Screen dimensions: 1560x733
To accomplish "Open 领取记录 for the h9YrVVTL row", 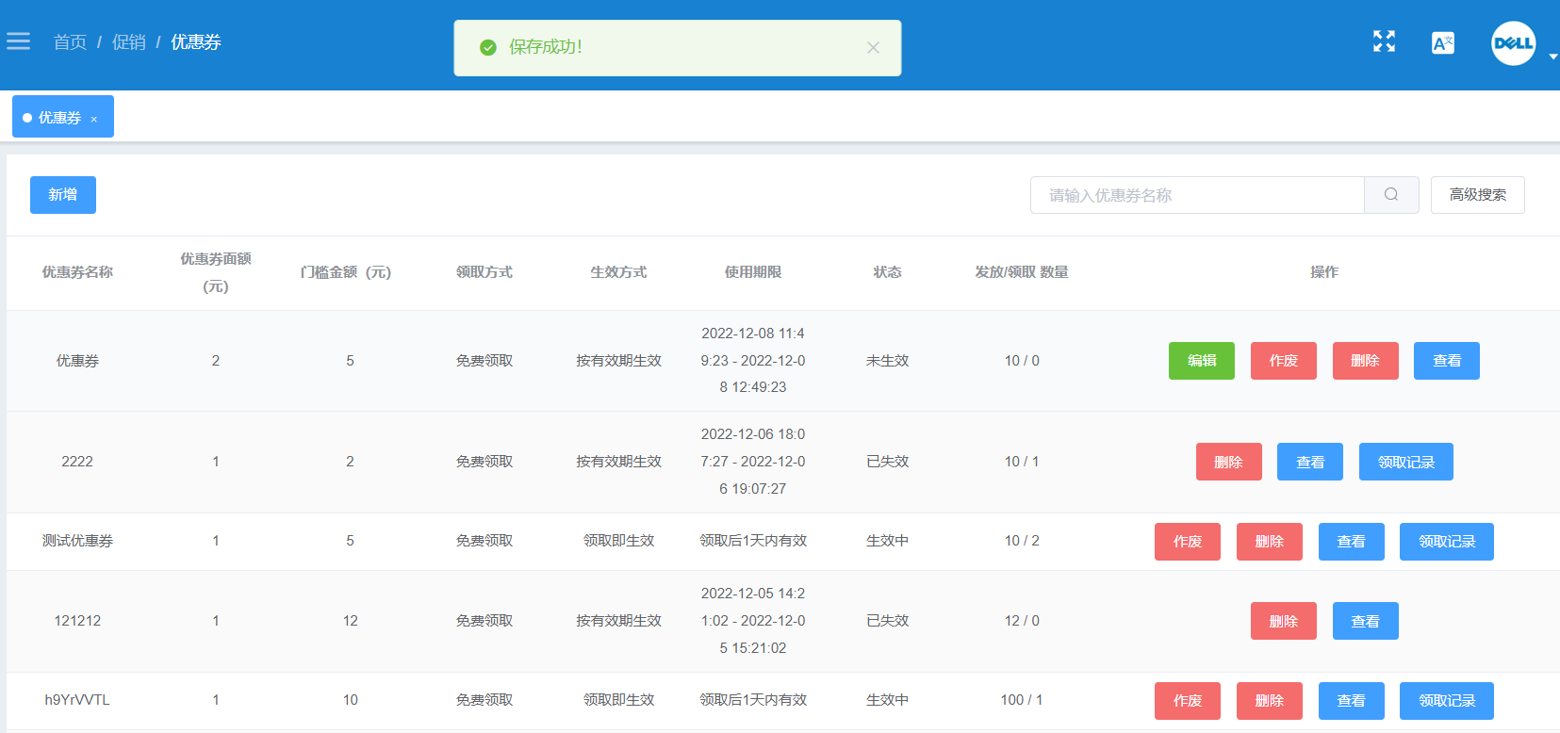I will click(x=1447, y=701).
